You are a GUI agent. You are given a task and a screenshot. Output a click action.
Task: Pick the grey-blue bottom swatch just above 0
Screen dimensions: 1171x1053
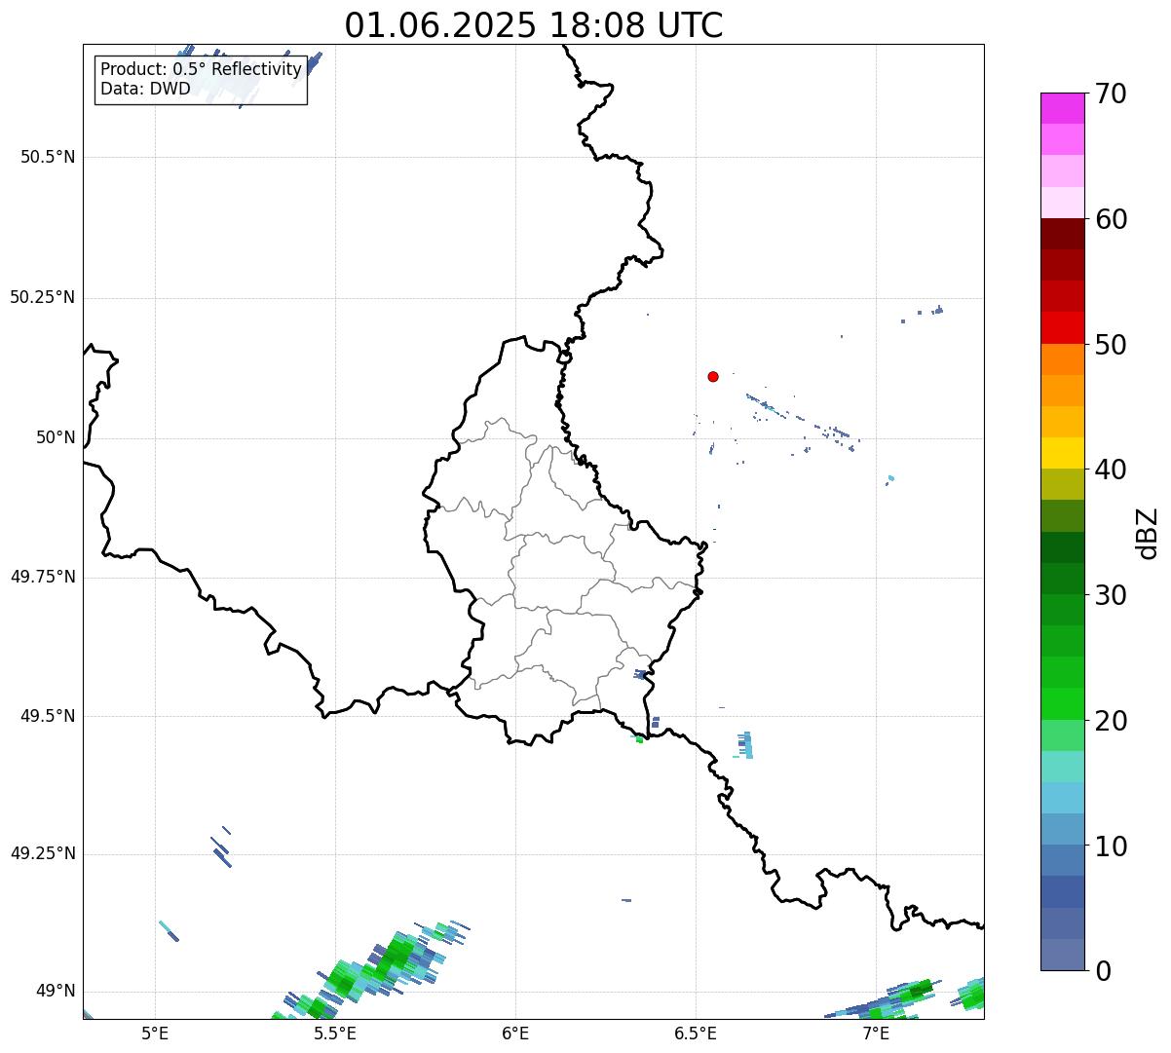point(1062,955)
